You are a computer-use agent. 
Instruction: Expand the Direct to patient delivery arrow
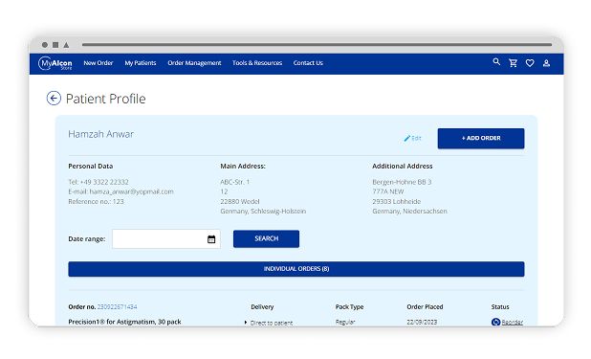(x=246, y=323)
